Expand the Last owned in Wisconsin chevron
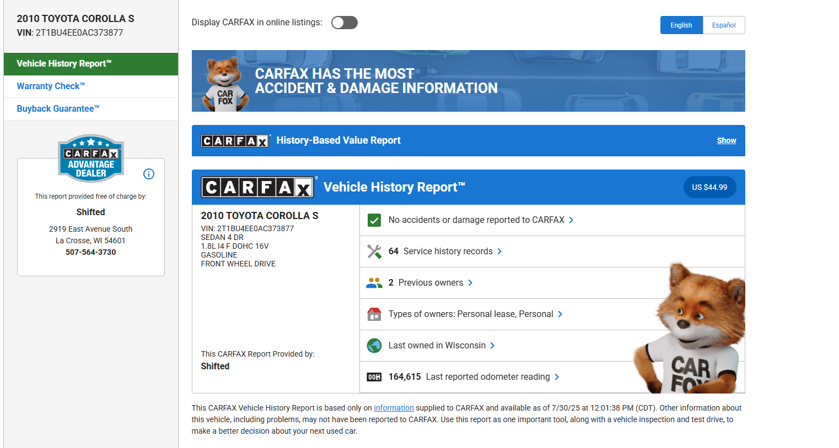Image resolution: width=839 pixels, height=448 pixels. pos(492,346)
